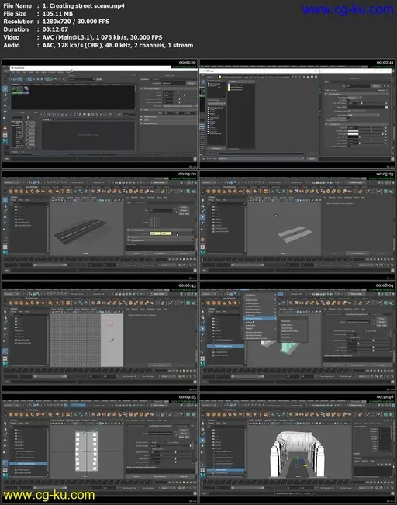Select the file size value '105.11 MB'
The height and width of the screenshot is (505, 397).
pos(57,13)
